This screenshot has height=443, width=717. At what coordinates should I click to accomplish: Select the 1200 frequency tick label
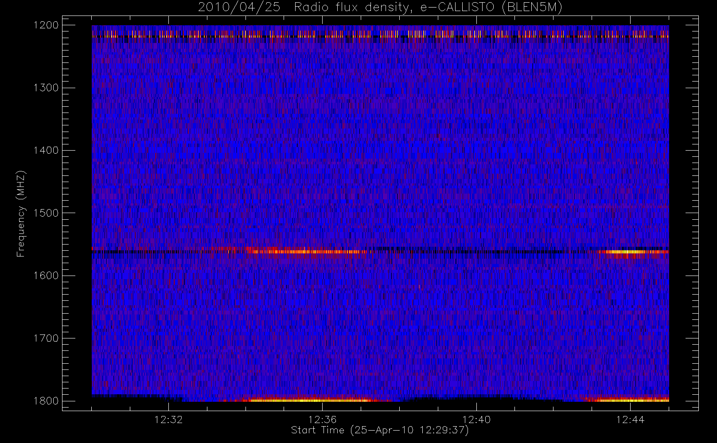[x=46, y=25]
